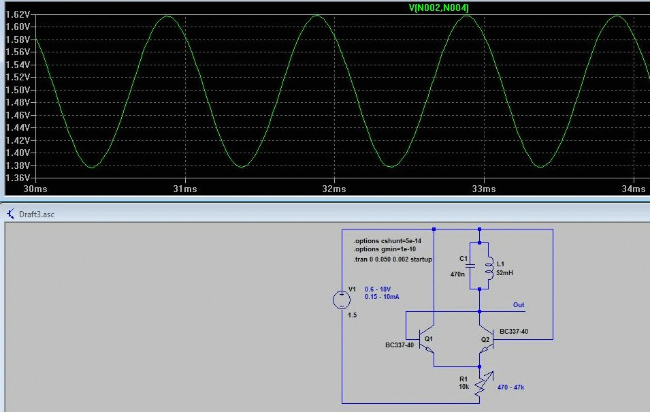Viewport: 650px width, 412px height.
Task: Click the .options gmin=1e-10 directive
Action: (385, 249)
